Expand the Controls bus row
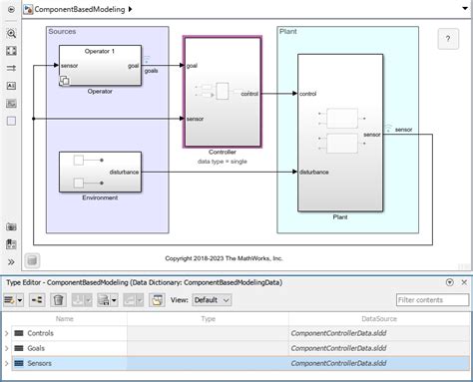Screen dimensions: 473x382 coord(6,333)
